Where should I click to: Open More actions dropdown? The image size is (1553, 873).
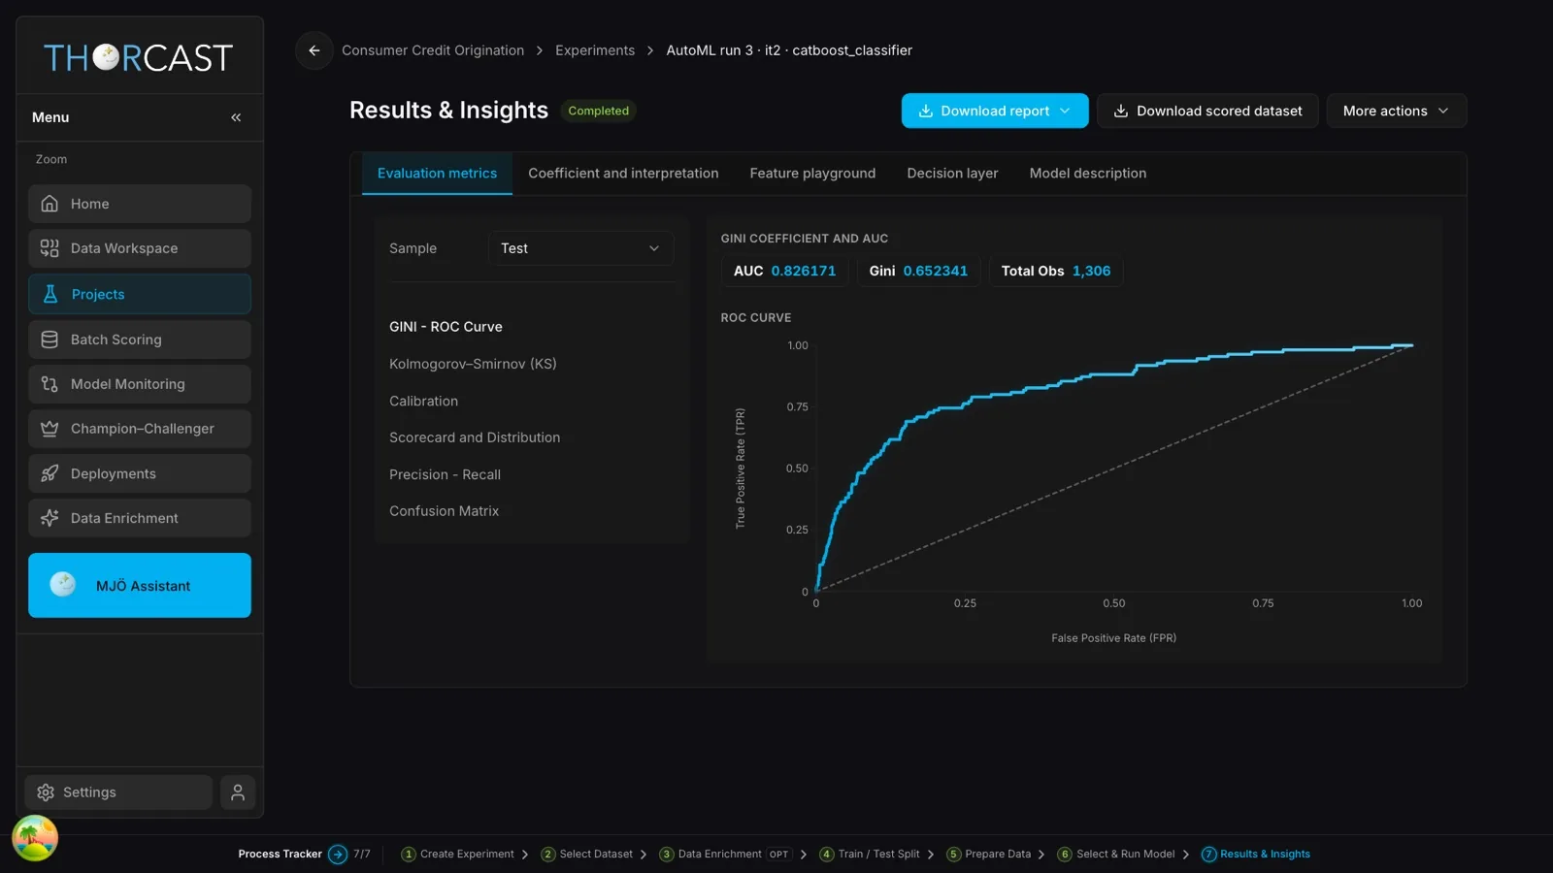[1396, 111]
